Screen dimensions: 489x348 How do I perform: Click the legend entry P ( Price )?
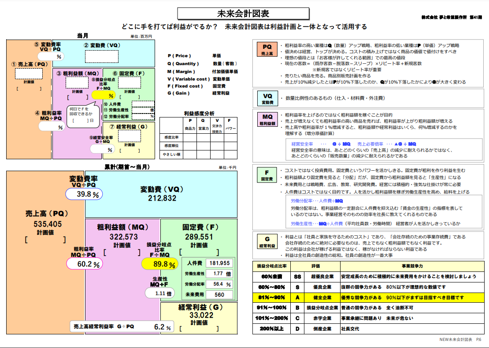pyautogui.click(x=179, y=56)
